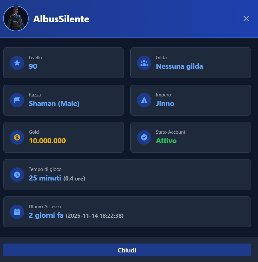Click the Jinno empire value
The width and height of the screenshot is (258, 262).
[165, 103]
